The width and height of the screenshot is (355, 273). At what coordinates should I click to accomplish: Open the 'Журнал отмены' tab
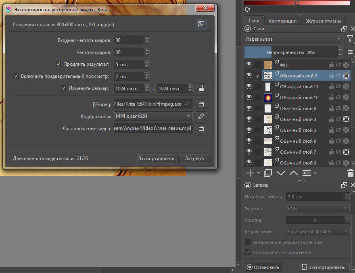(x=323, y=21)
